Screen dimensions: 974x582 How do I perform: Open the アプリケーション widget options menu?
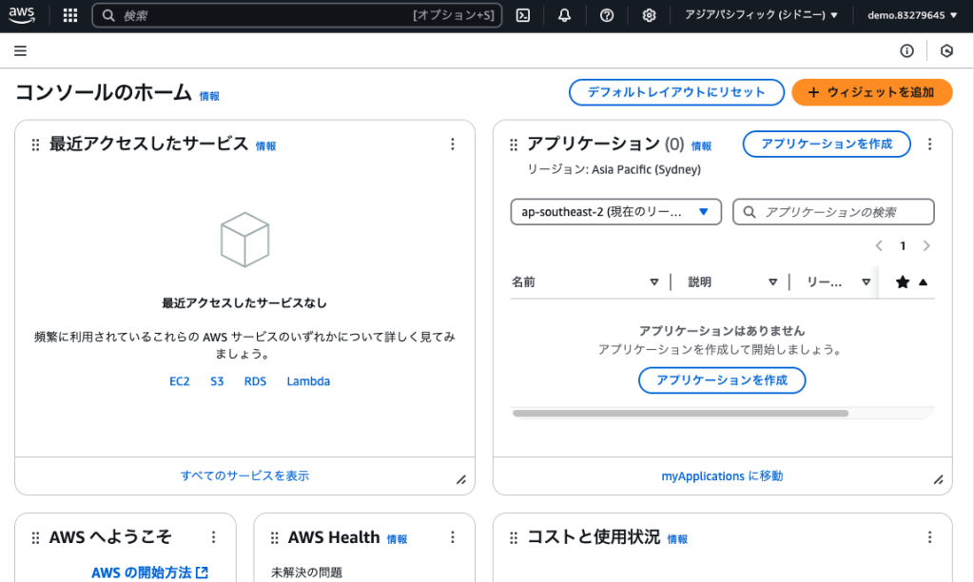tap(929, 145)
